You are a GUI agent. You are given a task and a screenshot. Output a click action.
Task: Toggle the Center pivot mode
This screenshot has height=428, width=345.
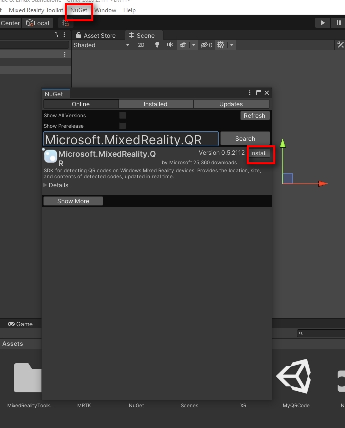pos(10,23)
